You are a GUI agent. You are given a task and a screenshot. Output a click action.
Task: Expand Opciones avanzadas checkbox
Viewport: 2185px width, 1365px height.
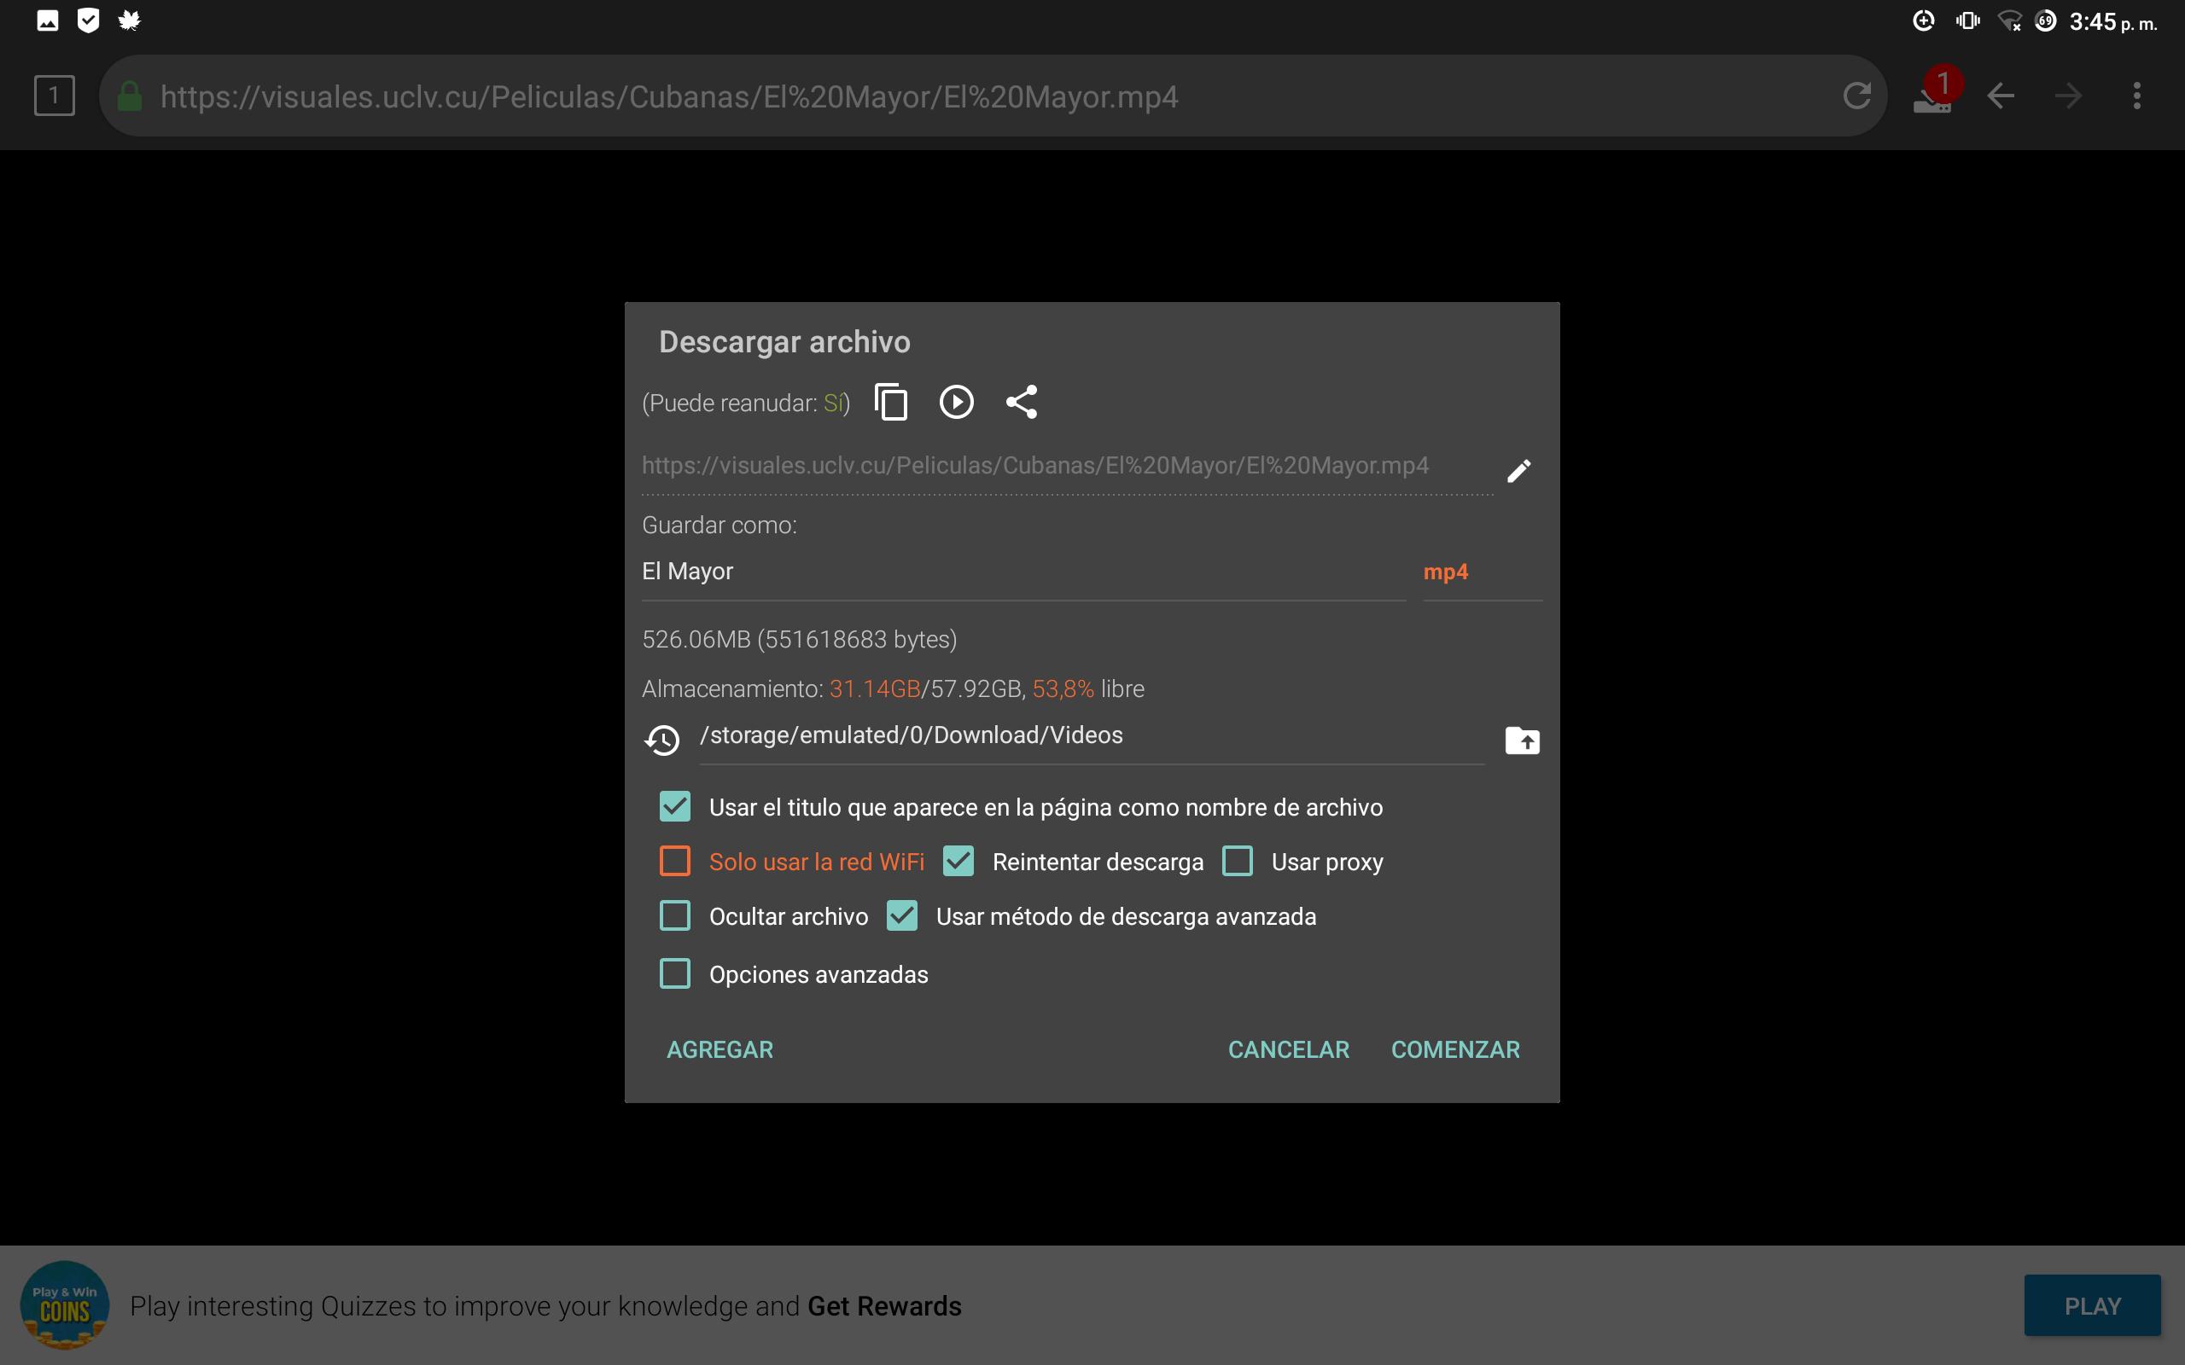coord(674,973)
